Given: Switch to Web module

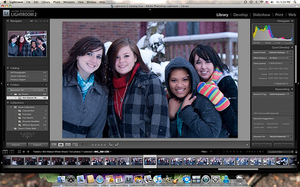Looking at the screenshot, I should coord(292,14).
